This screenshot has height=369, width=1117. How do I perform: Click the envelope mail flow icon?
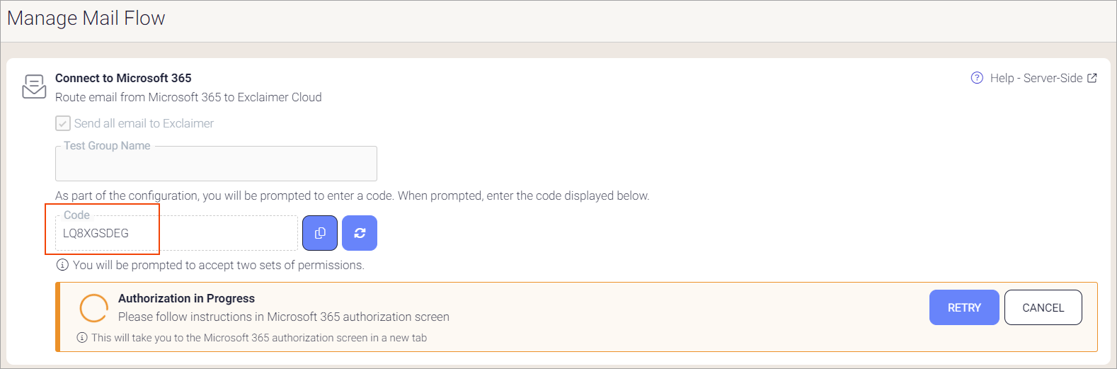point(34,86)
